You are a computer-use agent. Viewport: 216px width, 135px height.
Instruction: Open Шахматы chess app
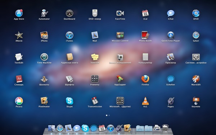coord(44,79)
